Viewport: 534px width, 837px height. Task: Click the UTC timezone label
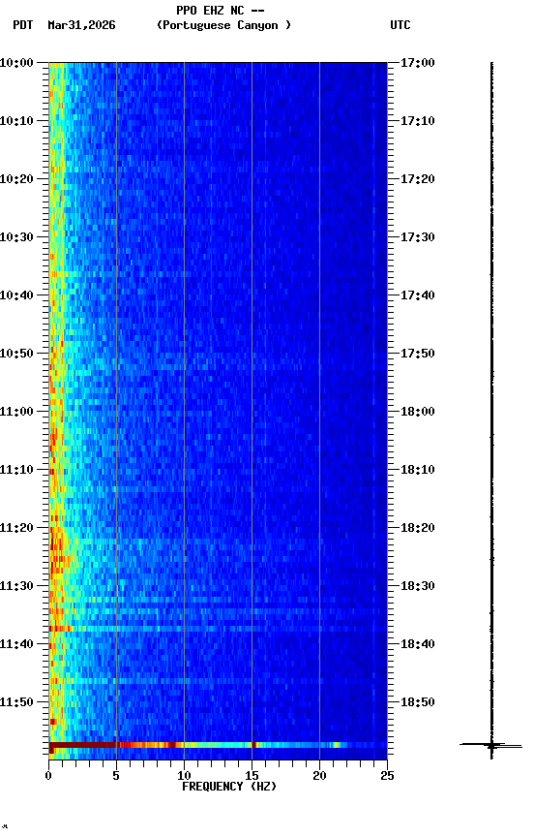400,25
